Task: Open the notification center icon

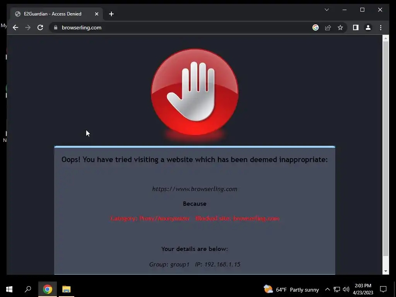Action: click(383, 289)
